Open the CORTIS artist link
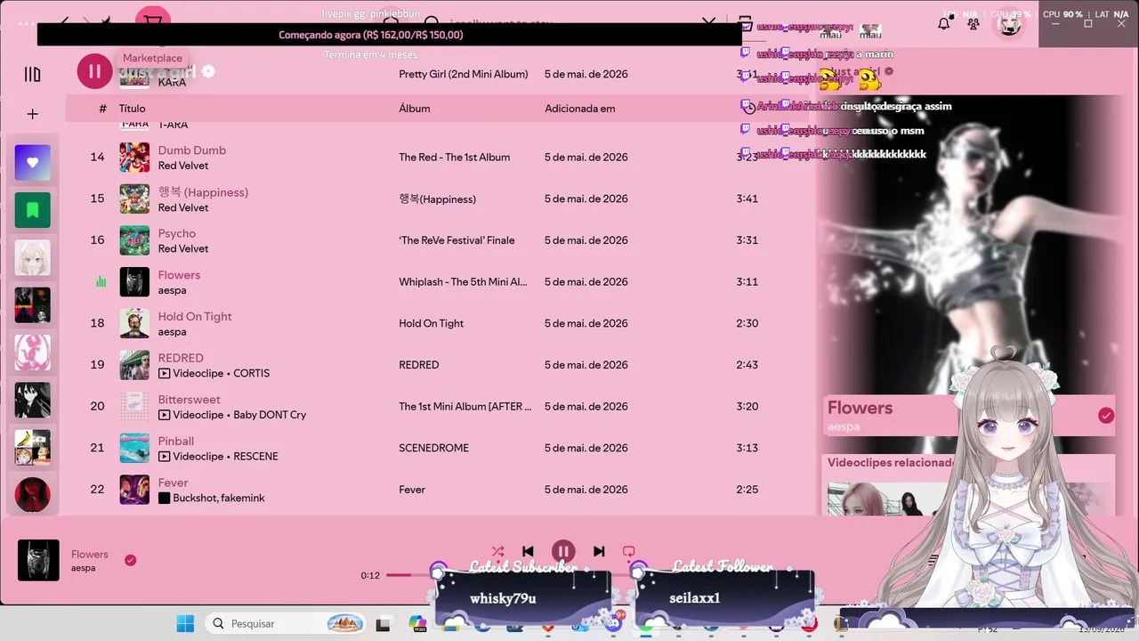Image resolution: width=1139 pixels, height=641 pixels. pos(251,373)
